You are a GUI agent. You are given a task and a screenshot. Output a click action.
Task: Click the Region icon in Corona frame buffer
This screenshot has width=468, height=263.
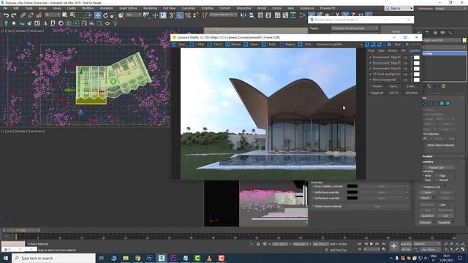(x=282, y=45)
